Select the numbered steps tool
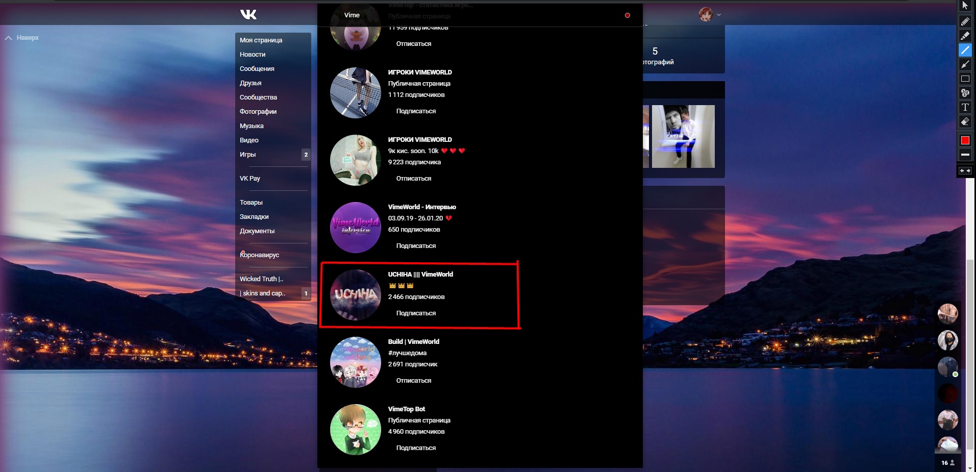 [x=965, y=93]
